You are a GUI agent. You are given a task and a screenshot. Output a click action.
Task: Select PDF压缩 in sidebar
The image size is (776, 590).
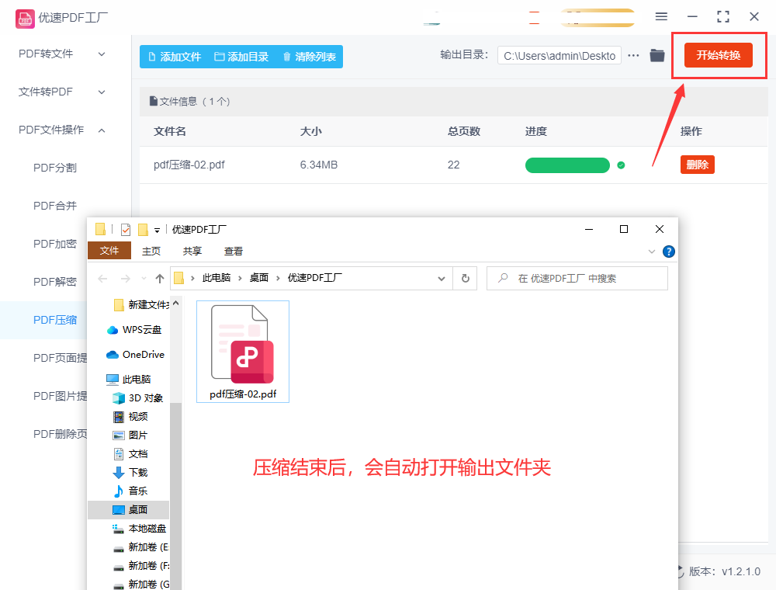(55, 320)
